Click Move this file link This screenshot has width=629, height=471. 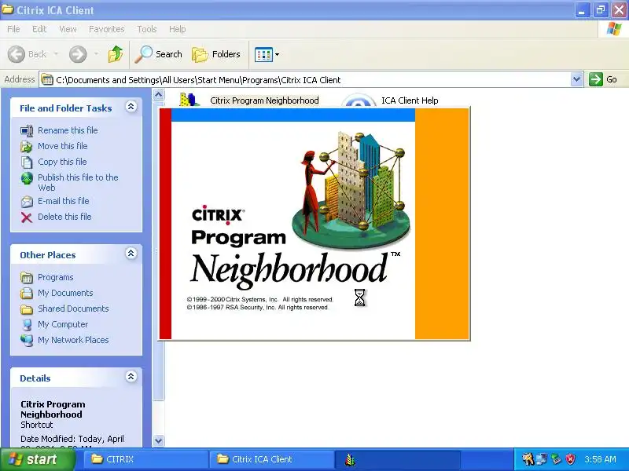(x=63, y=146)
